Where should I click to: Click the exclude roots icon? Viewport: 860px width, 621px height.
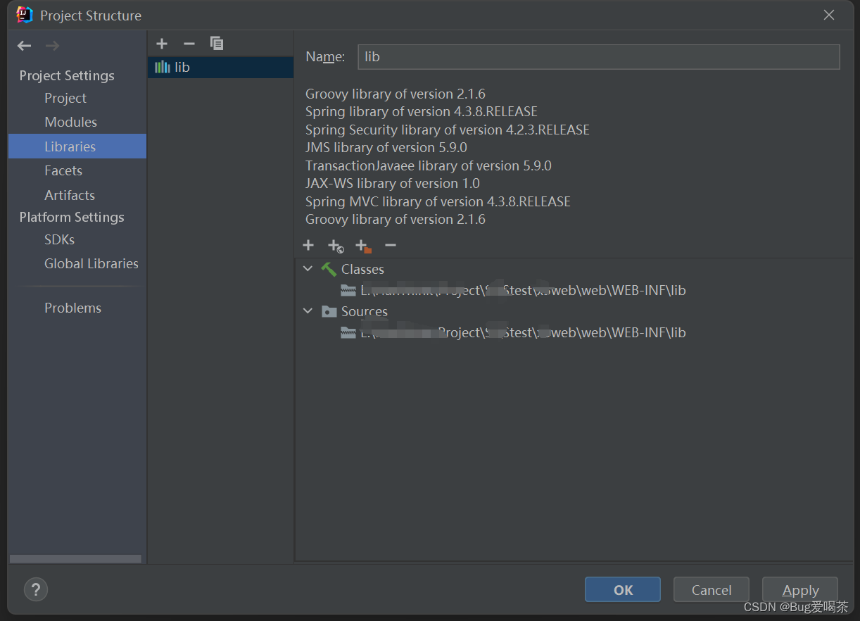(x=363, y=246)
